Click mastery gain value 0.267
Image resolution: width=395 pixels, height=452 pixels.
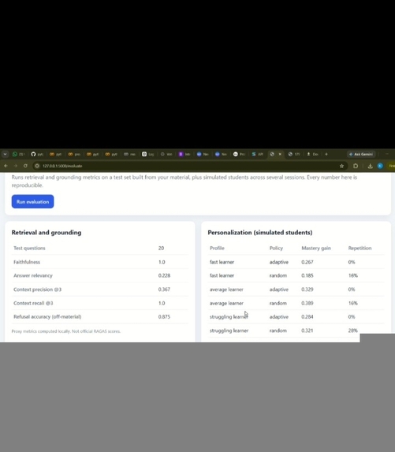[307, 262]
